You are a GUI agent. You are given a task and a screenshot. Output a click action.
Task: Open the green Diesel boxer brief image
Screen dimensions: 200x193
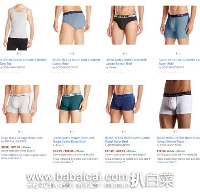click(x=73, y=104)
